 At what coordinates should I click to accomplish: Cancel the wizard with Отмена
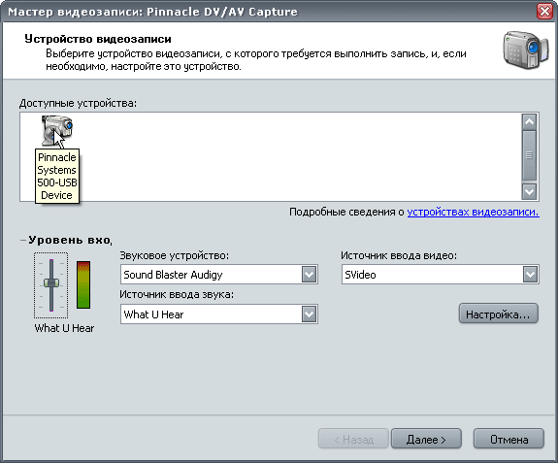[x=509, y=439]
